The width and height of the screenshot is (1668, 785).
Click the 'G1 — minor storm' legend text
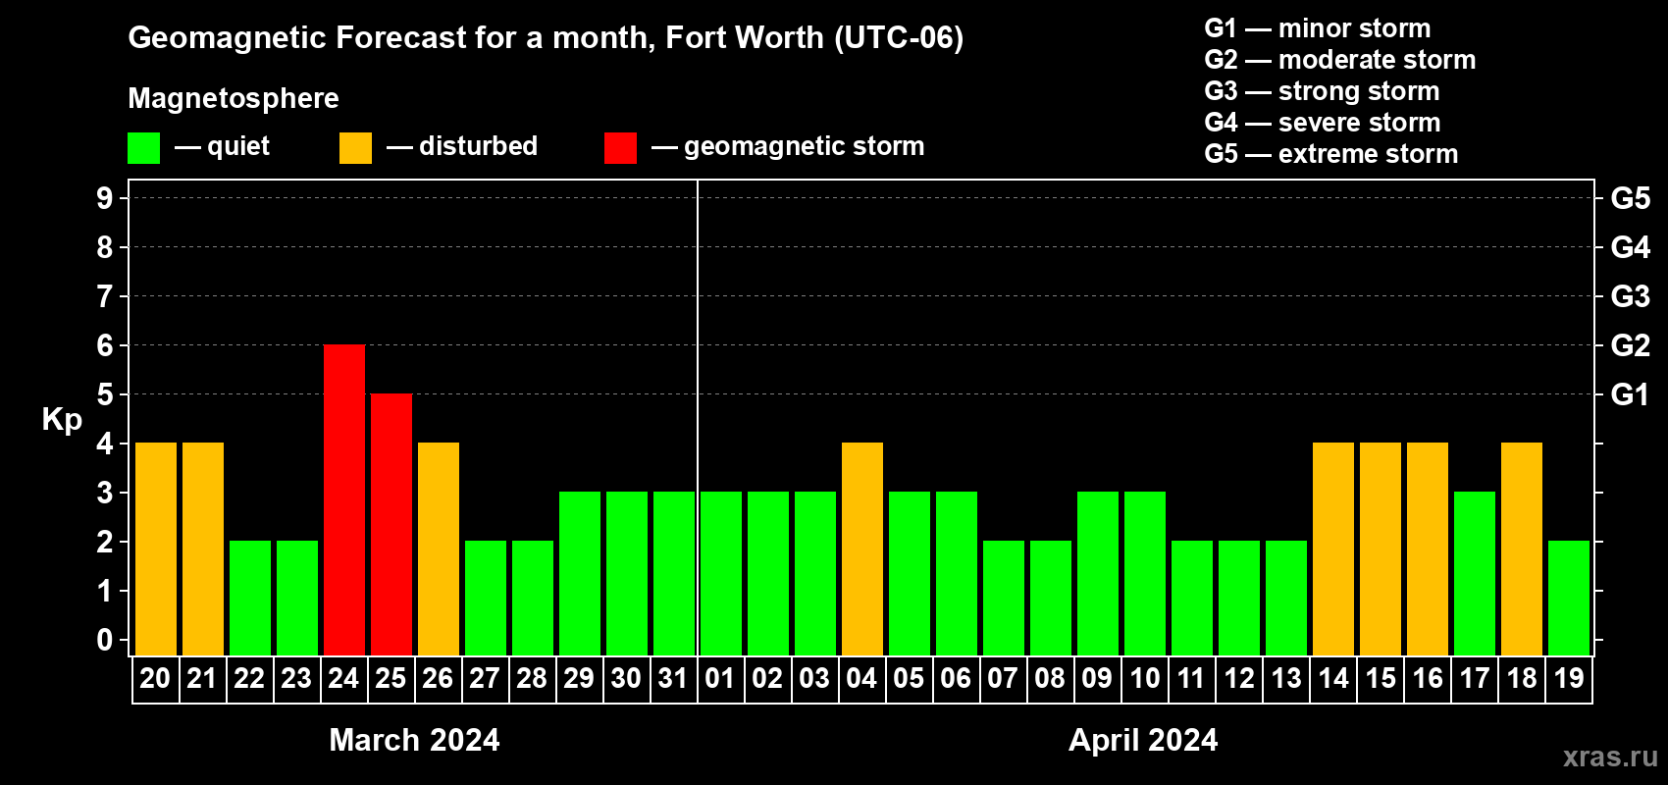[1318, 28]
